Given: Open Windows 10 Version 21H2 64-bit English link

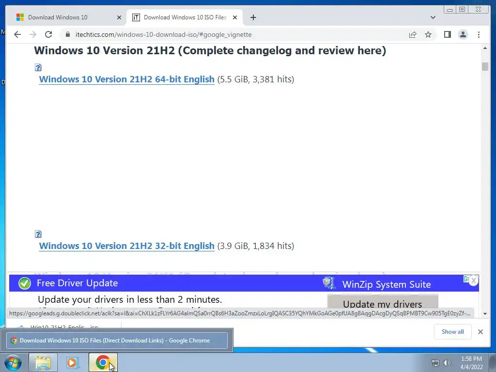Looking at the screenshot, I should (x=126, y=79).
